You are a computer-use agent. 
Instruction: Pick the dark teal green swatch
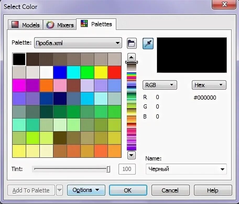pyautogui.click(x=46, y=112)
